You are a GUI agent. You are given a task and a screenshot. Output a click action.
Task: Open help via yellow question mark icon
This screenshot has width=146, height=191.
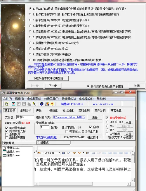(x=52, y=104)
